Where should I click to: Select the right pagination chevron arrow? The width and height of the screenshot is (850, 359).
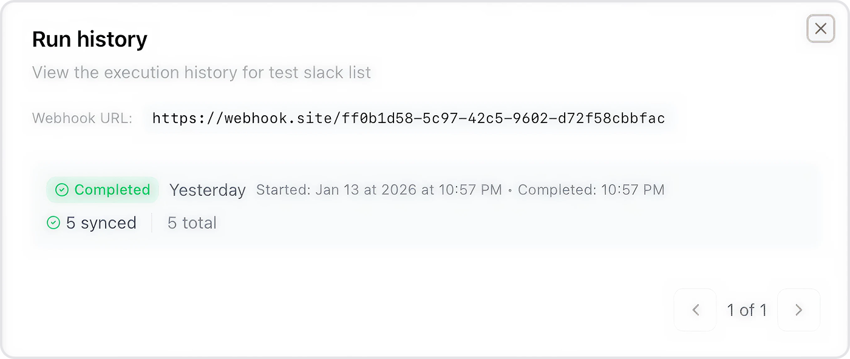pyautogui.click(x=799, y=310)
